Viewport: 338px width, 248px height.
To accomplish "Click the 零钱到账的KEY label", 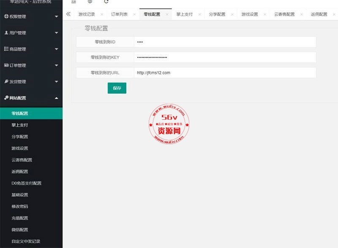I will (105, 57).
